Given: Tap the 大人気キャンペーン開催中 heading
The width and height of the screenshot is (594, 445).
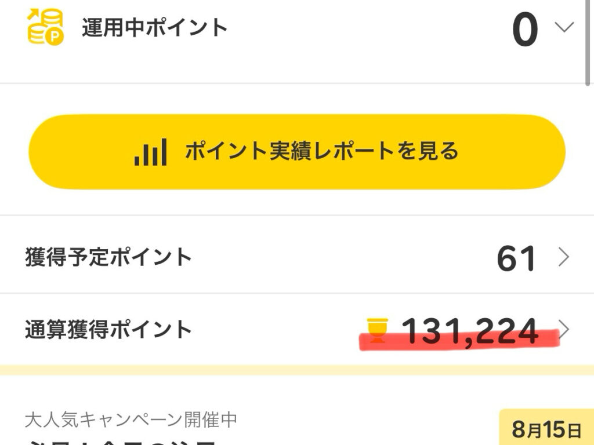Looking at the screenshot, I should click(131, 420).
